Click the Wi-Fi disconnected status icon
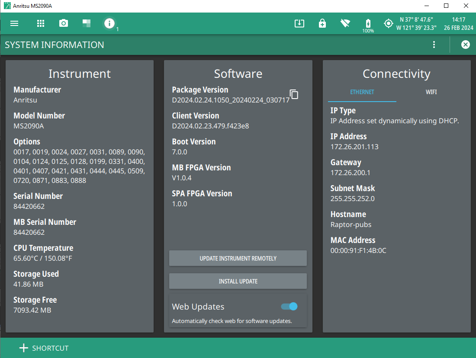 click(345, 23)
